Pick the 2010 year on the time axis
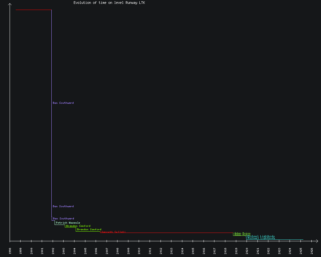The height and width of the screenshot is (257, 321). pyautogui.click(x=139, y=251)
